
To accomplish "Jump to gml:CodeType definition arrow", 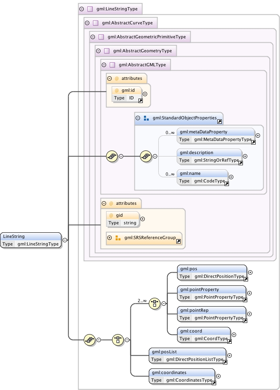I will click(x=227, y=184).
